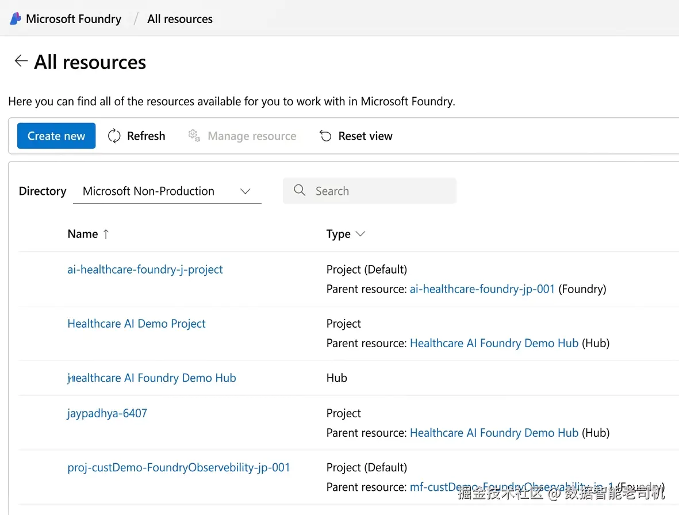Click Project type text in jaypadhya-6407 row

point(343,413)
